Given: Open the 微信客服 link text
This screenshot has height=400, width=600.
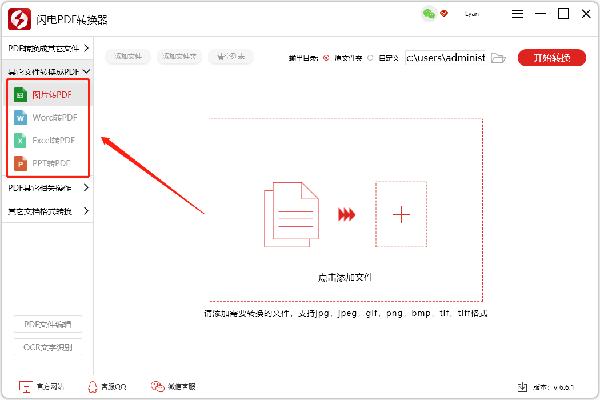Looking at the screenshot, I should click(182, 387).
